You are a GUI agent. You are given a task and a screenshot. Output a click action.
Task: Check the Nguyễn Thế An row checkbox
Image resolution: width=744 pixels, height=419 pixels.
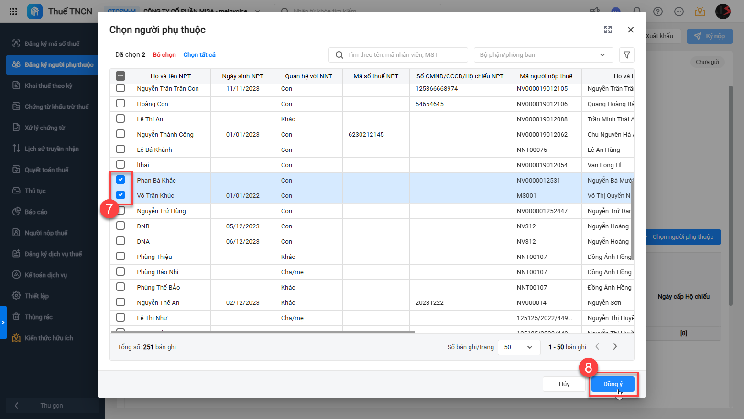[120, 302]
